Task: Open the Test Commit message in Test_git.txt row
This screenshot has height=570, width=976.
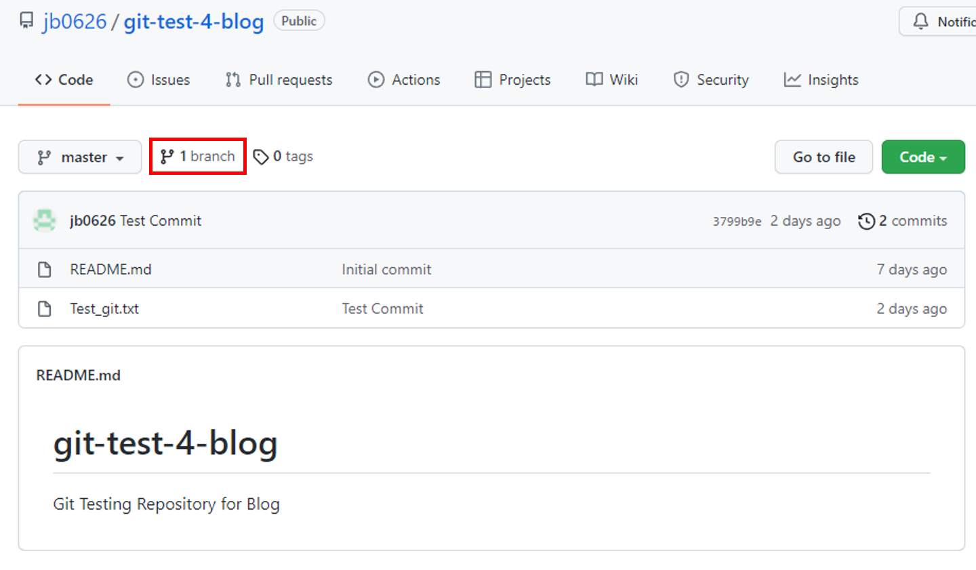Action: pyautogui.click(x=382, y=309)
